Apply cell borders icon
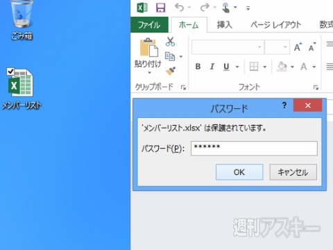Viewport: 333px width, 250px height. (x=254, y=67)
